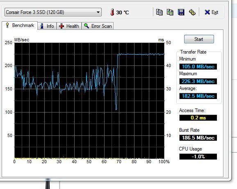Switch to the Benchmark tab

point(20,25)
